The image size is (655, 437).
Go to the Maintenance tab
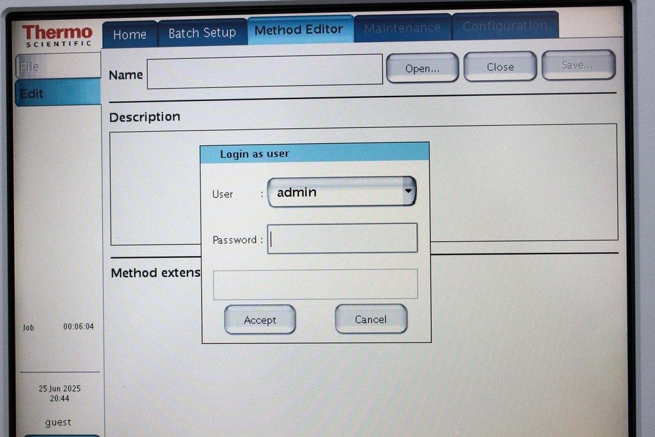[x=402, y=28]
